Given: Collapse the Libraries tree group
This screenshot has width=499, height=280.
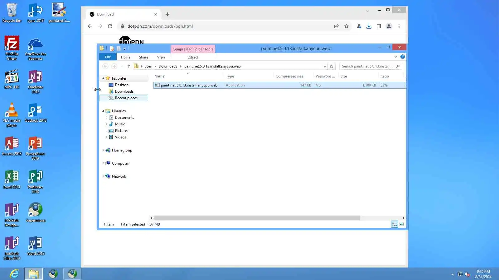Looking at the screenshot, I should coord(103,111).
